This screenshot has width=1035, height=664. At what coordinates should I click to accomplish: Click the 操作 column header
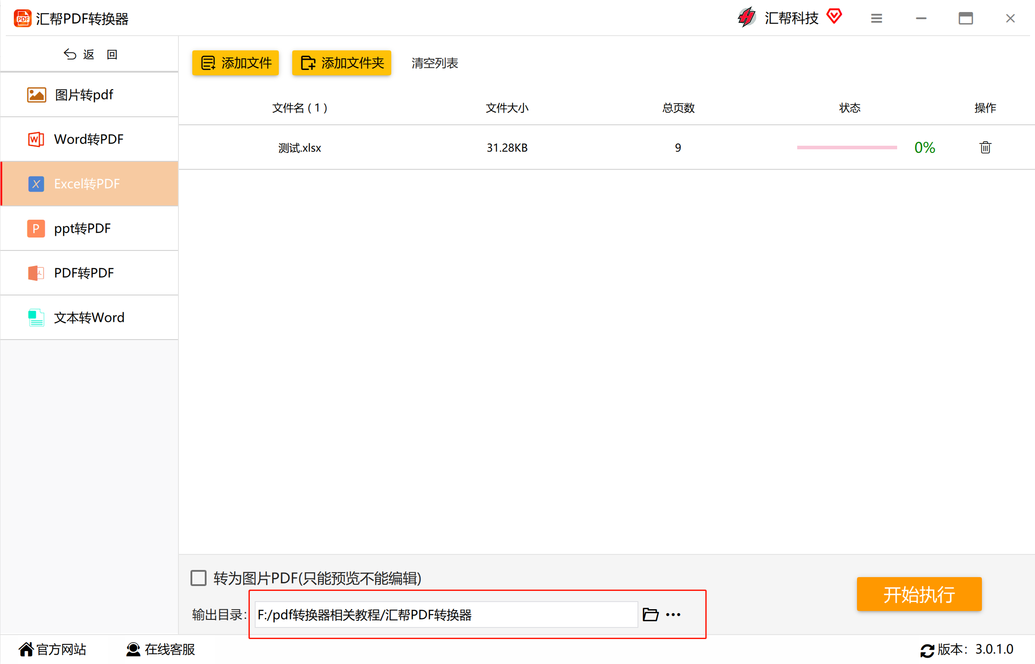pyautogui.click(x=985, y=108)
